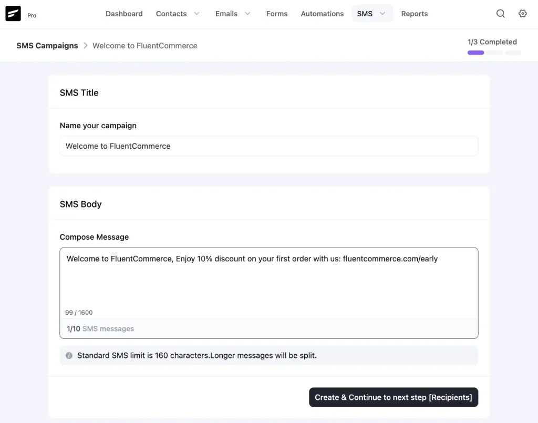Image resolution: width=538 pixels, height=423 pixels.
Task: Open the SMS dropdown chevron
Action: [382, 14]
